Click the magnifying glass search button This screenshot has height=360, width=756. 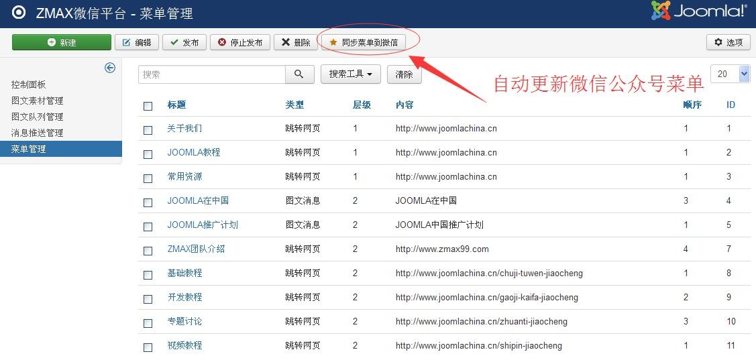[x=299, y=74]
